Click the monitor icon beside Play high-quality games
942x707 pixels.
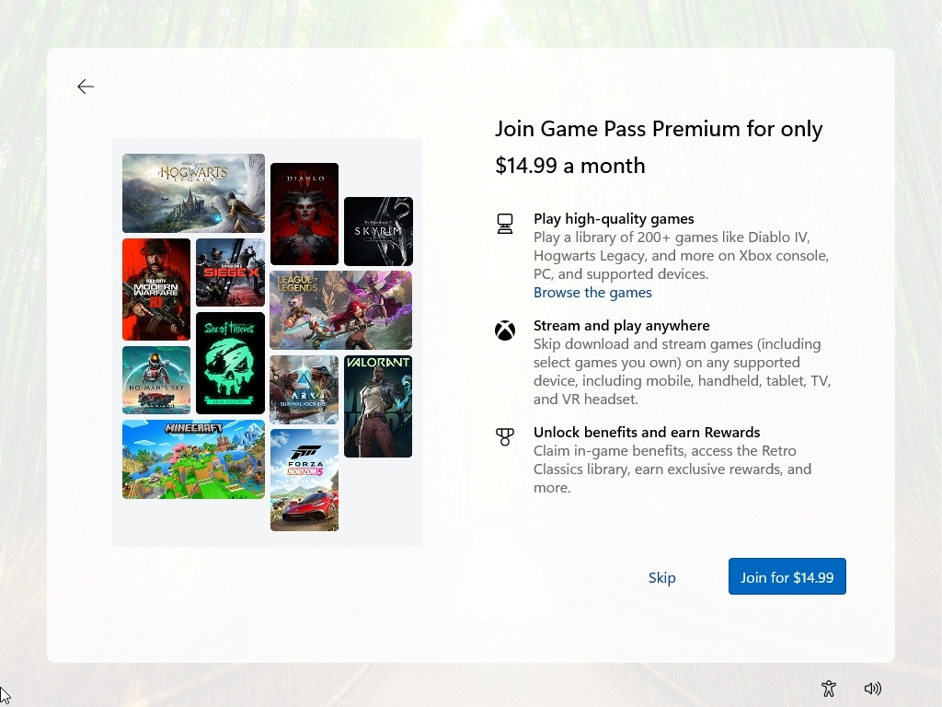tap(505, 223)
